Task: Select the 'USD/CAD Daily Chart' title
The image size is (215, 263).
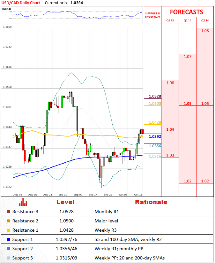Action: pos(21,3)
